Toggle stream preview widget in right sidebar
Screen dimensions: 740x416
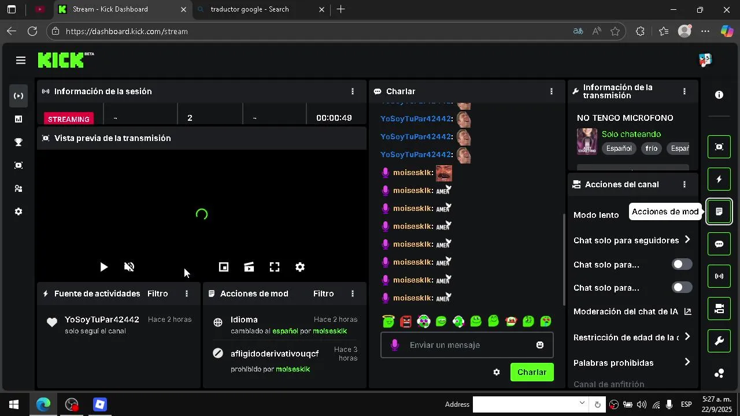(x=719, y=147)
